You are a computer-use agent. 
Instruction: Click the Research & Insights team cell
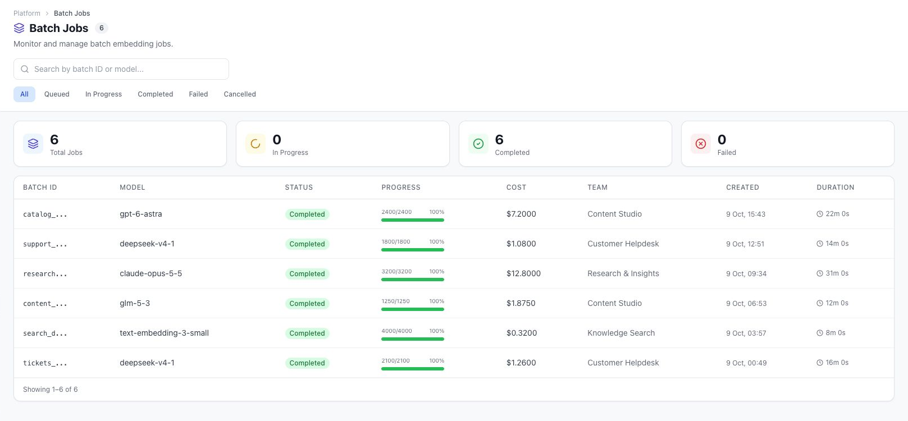tap(623, 273)
